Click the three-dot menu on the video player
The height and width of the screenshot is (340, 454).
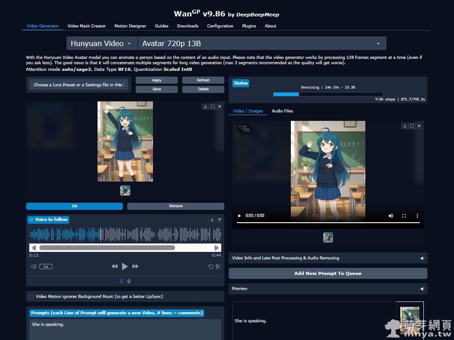click(x=417, y=216)
